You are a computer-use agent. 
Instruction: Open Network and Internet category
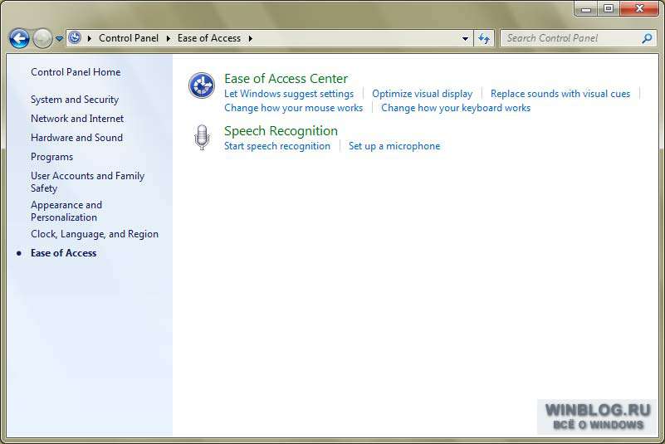[x=77, y=119]
